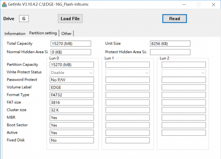Click the Total Capacity field 15270 (MB)

point(71,44)
